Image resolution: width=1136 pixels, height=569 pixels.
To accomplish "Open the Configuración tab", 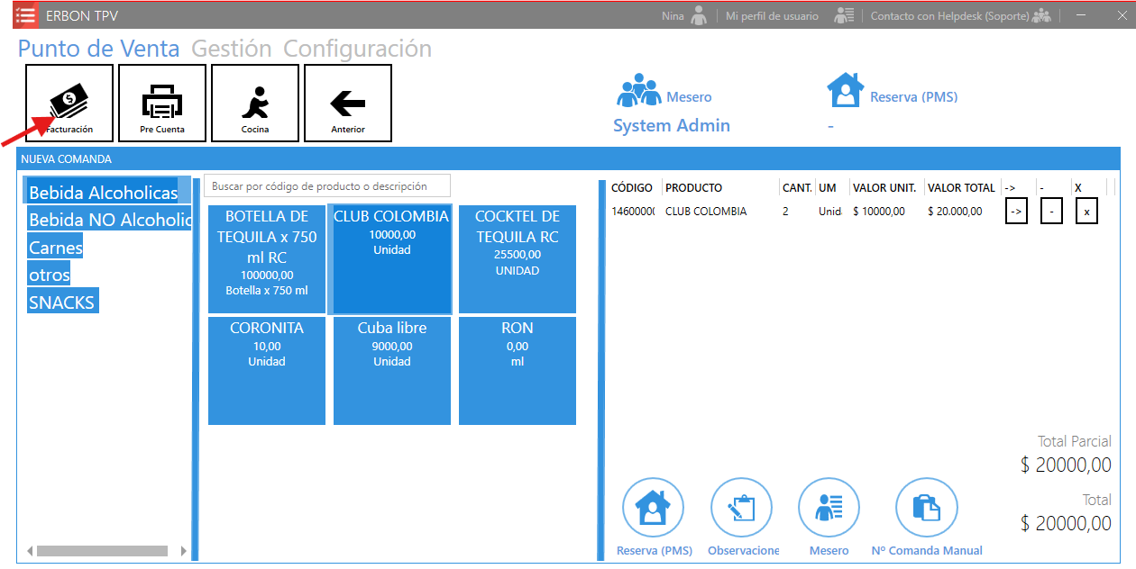I will [x=357, y=49].
